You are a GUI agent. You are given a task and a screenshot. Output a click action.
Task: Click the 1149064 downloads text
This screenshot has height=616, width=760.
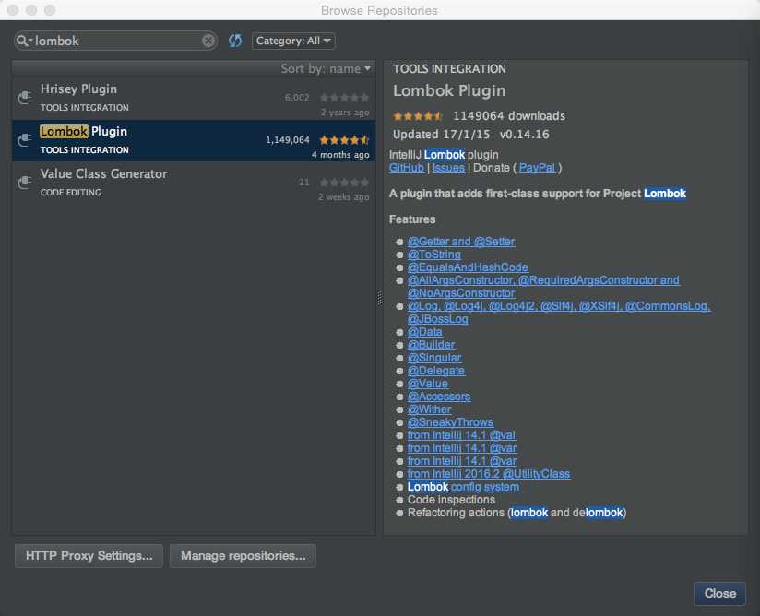click(509, 116)
